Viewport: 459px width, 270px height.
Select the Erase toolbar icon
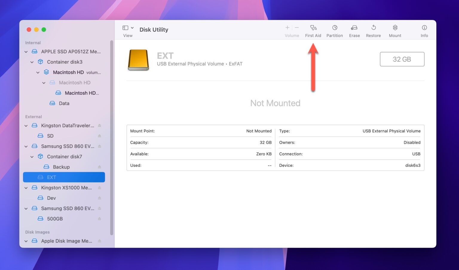pos(354,30)
